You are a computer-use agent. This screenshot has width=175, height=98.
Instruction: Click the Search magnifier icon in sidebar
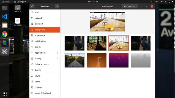pyautogui.click(x=32, y=47)
